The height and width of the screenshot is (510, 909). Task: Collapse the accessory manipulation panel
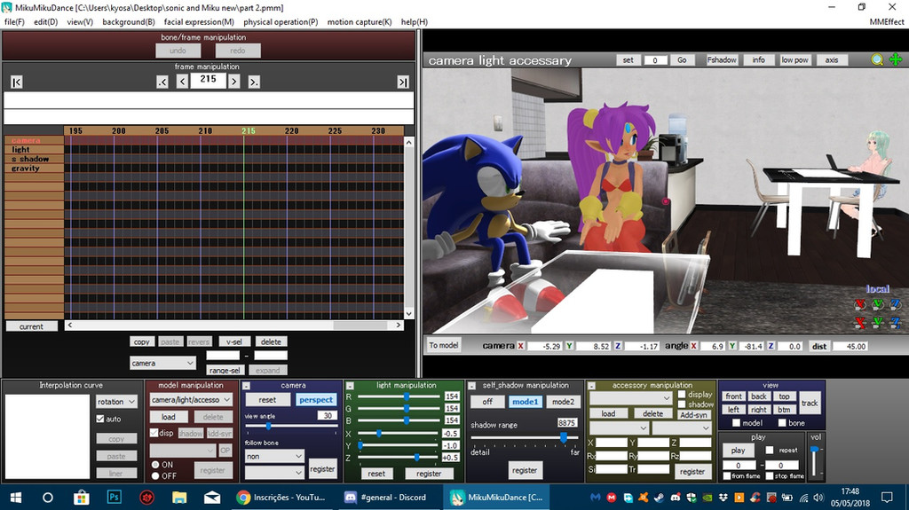coord(591,386)
